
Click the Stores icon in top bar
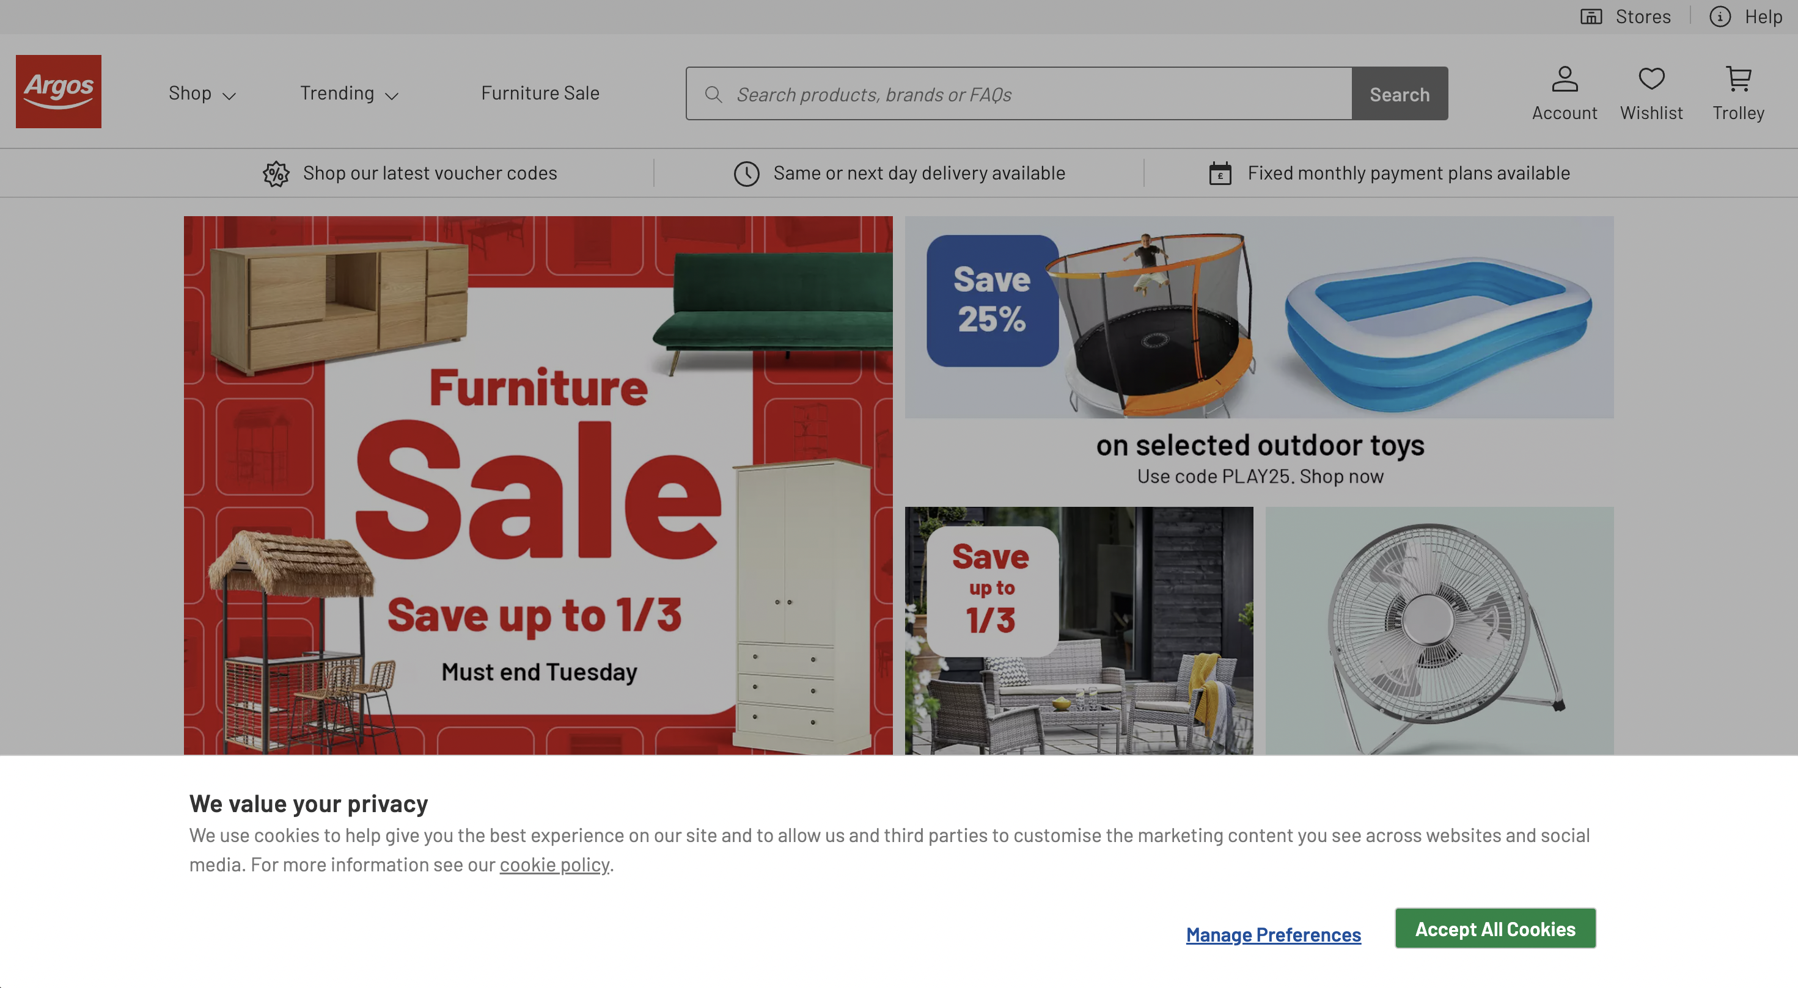coord(1591,16)
